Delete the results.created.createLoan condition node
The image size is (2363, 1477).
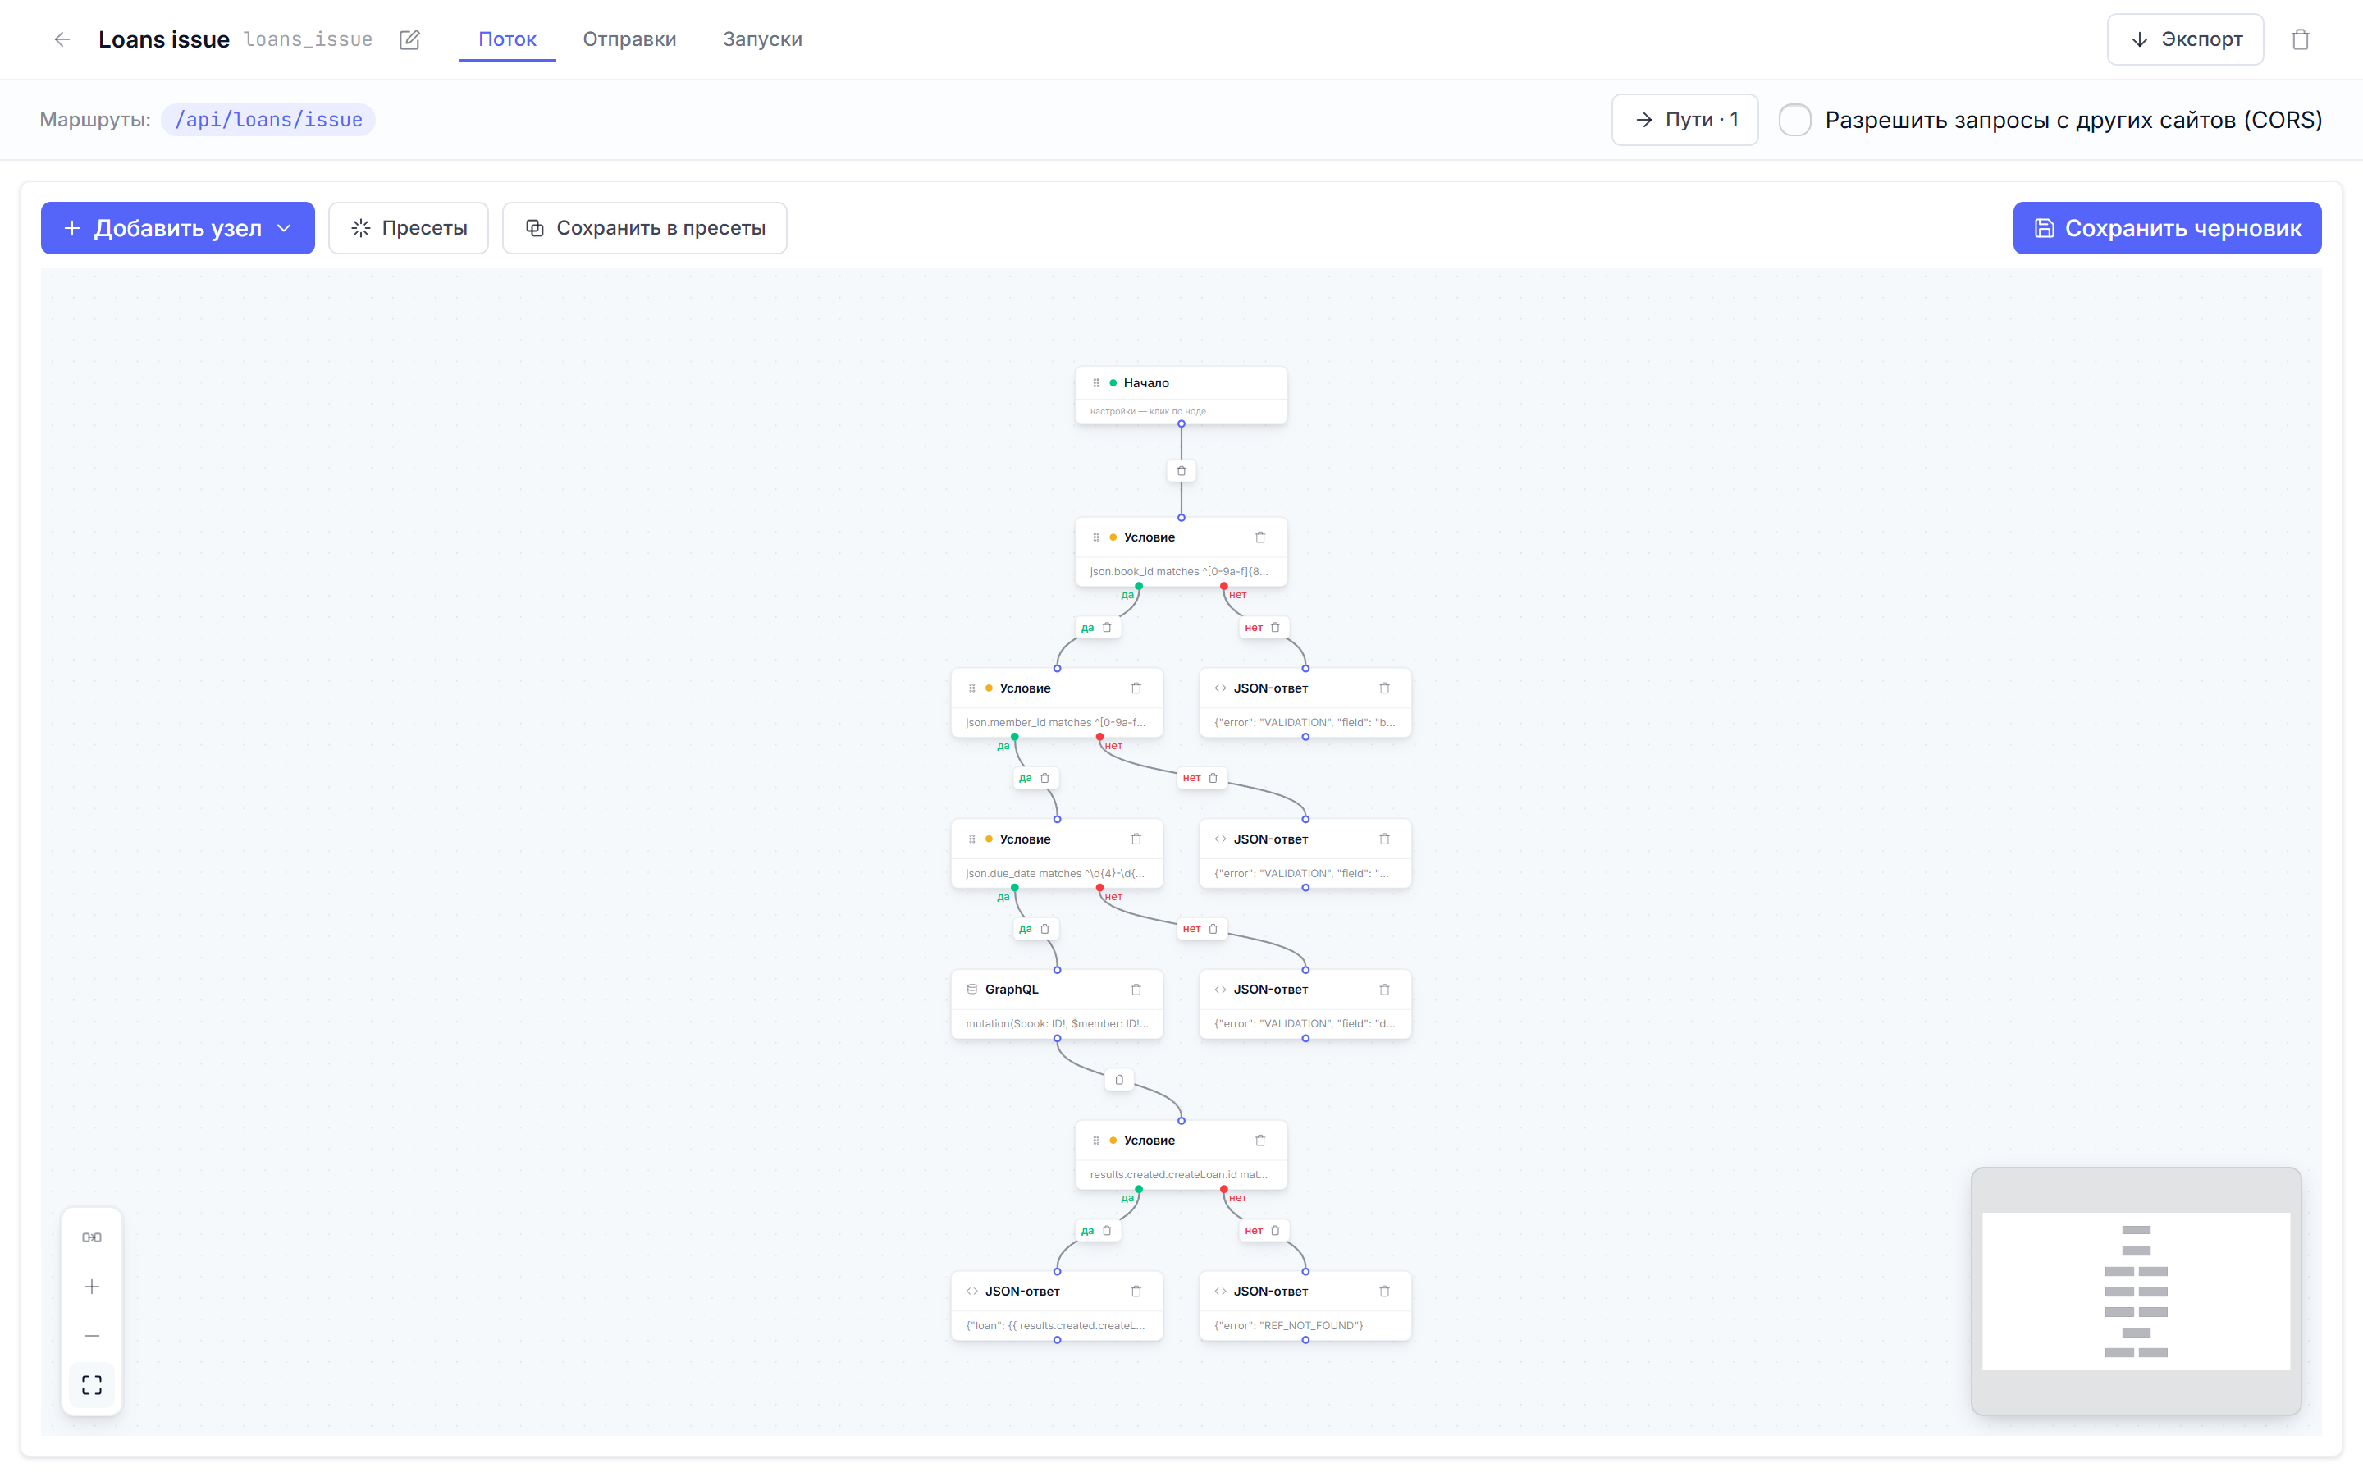pyautogui.click(x=1260, y=1140)
